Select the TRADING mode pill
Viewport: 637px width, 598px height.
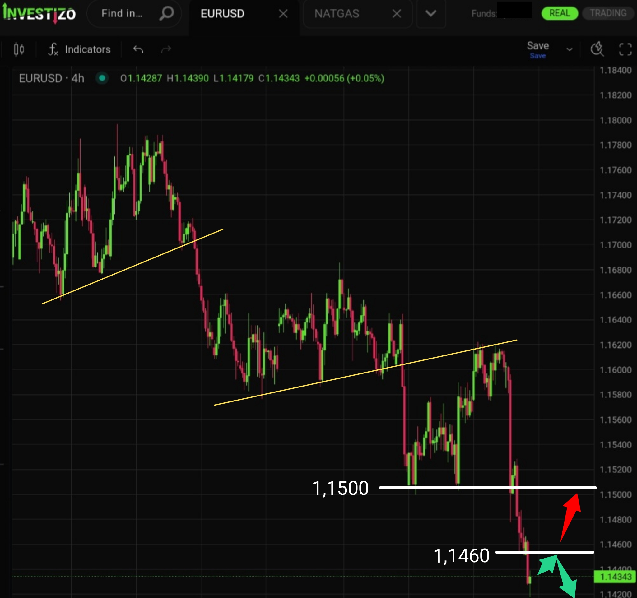click(608, 13)
